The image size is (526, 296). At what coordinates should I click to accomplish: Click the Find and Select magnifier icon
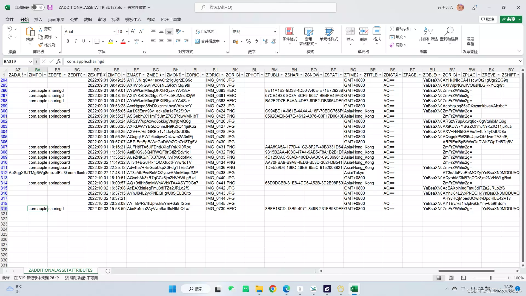tap(449, 31)
